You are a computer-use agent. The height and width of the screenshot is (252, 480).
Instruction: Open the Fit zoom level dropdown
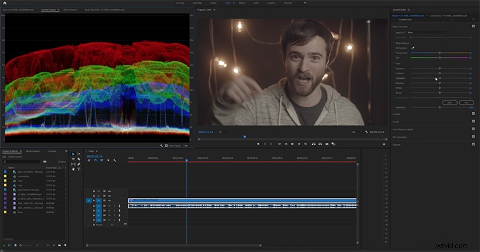224,132
